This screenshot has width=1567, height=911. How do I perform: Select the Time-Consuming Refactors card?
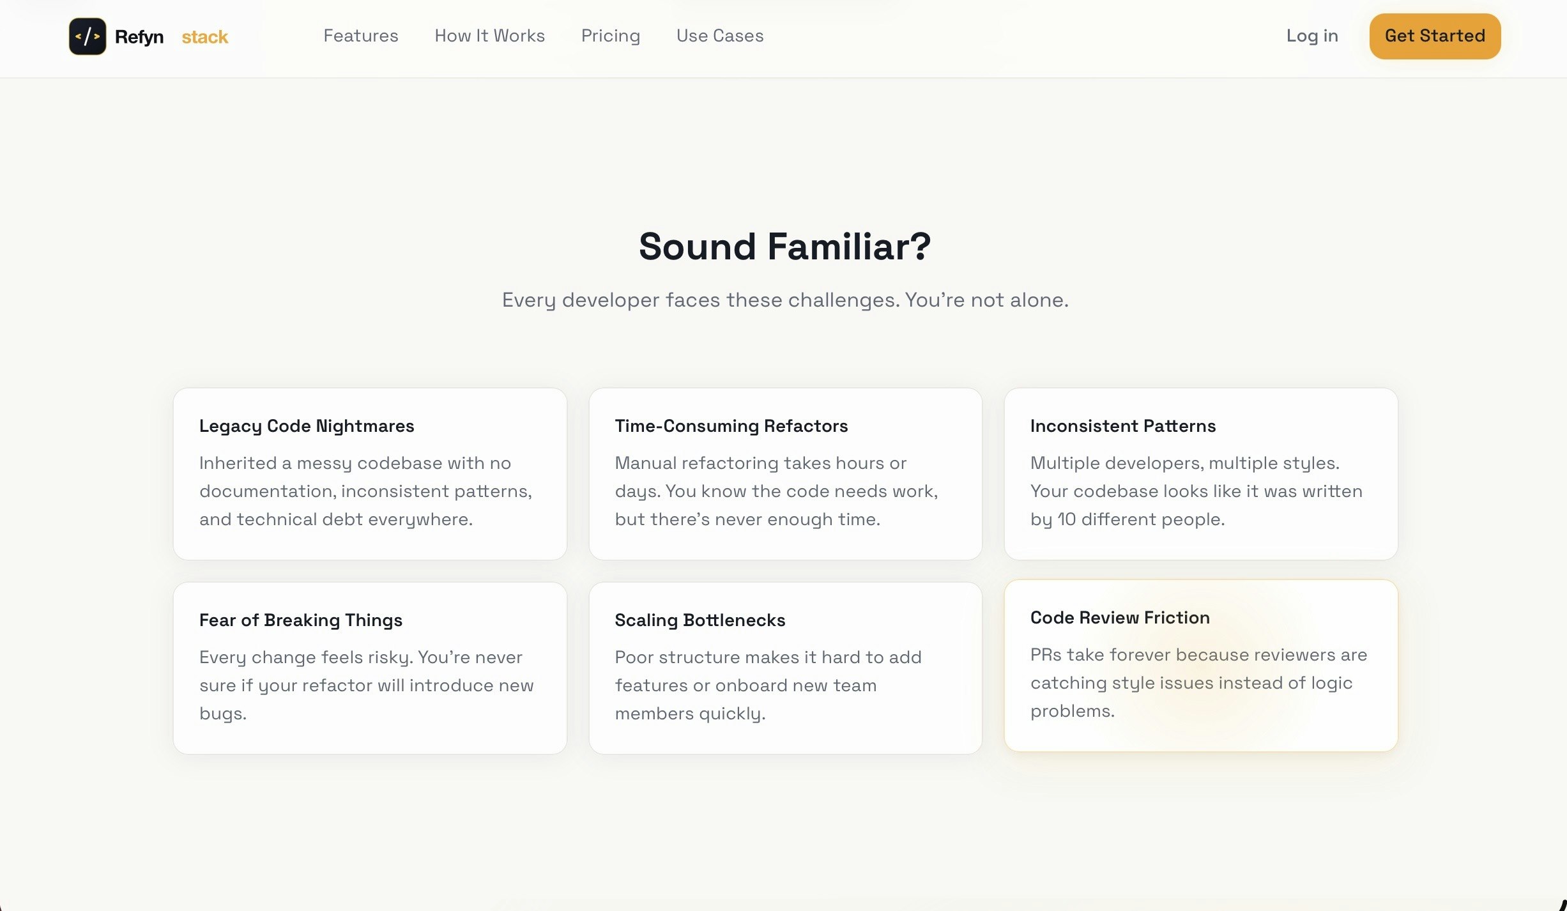(785, 474)
